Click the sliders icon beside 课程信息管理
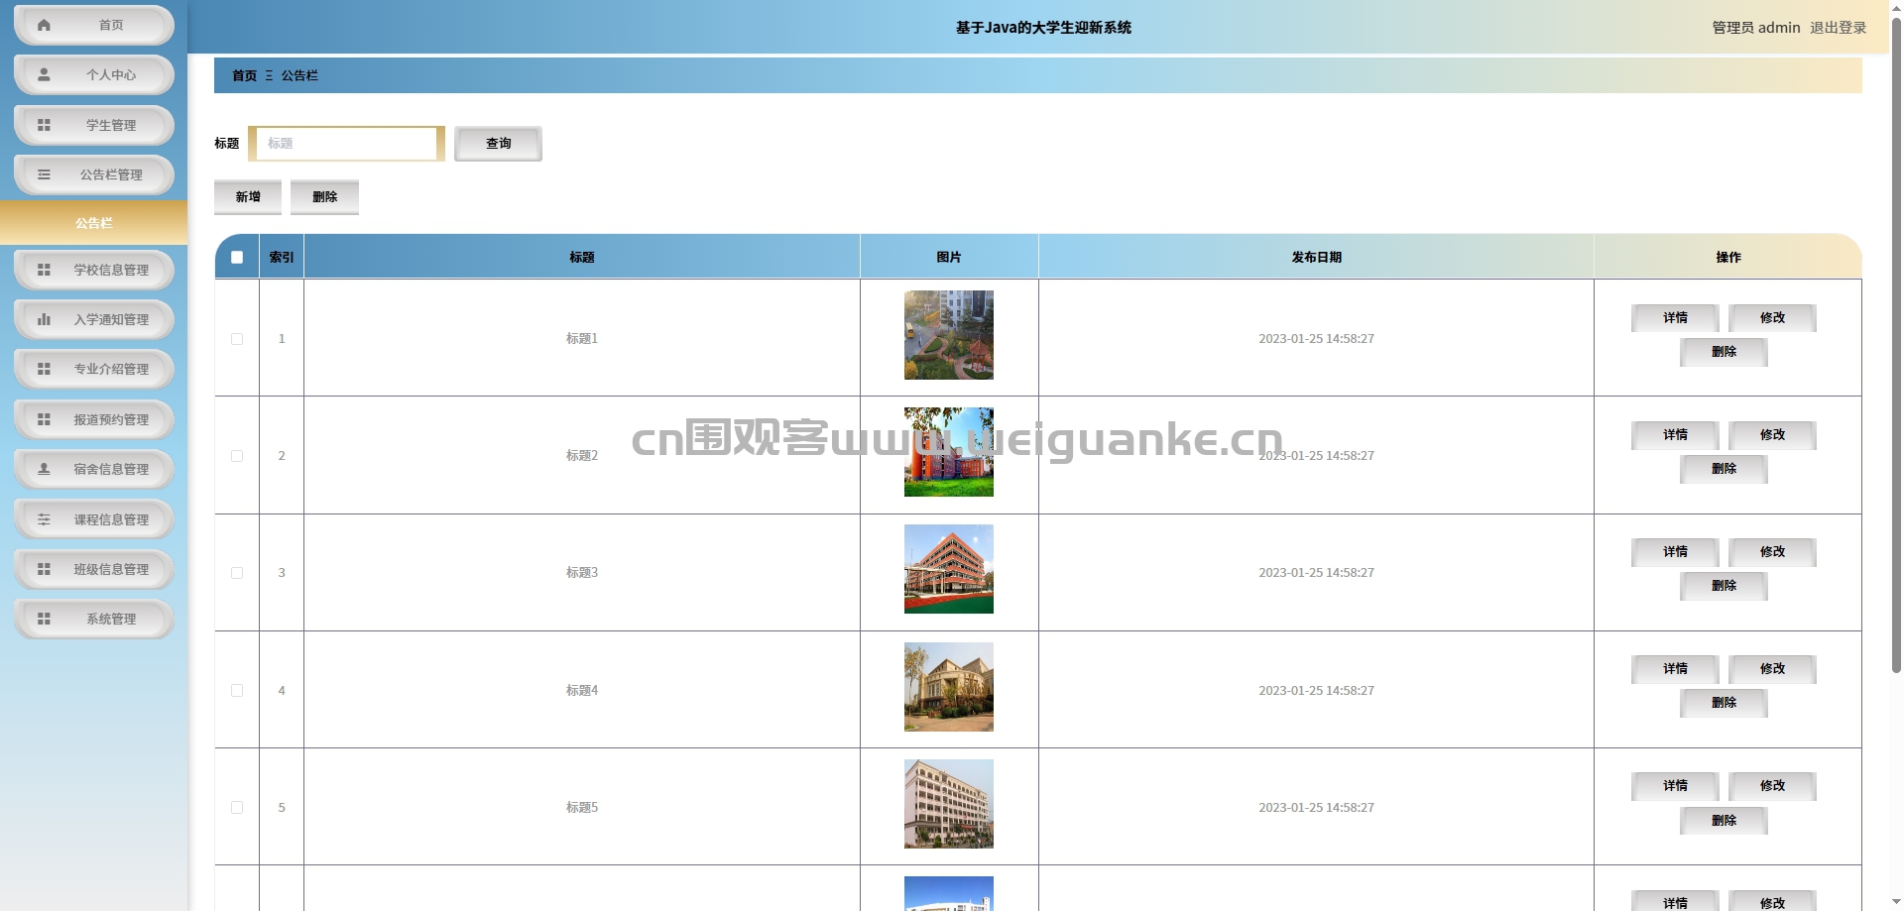This screenshot has height=911, width=1904. [44, 519]
